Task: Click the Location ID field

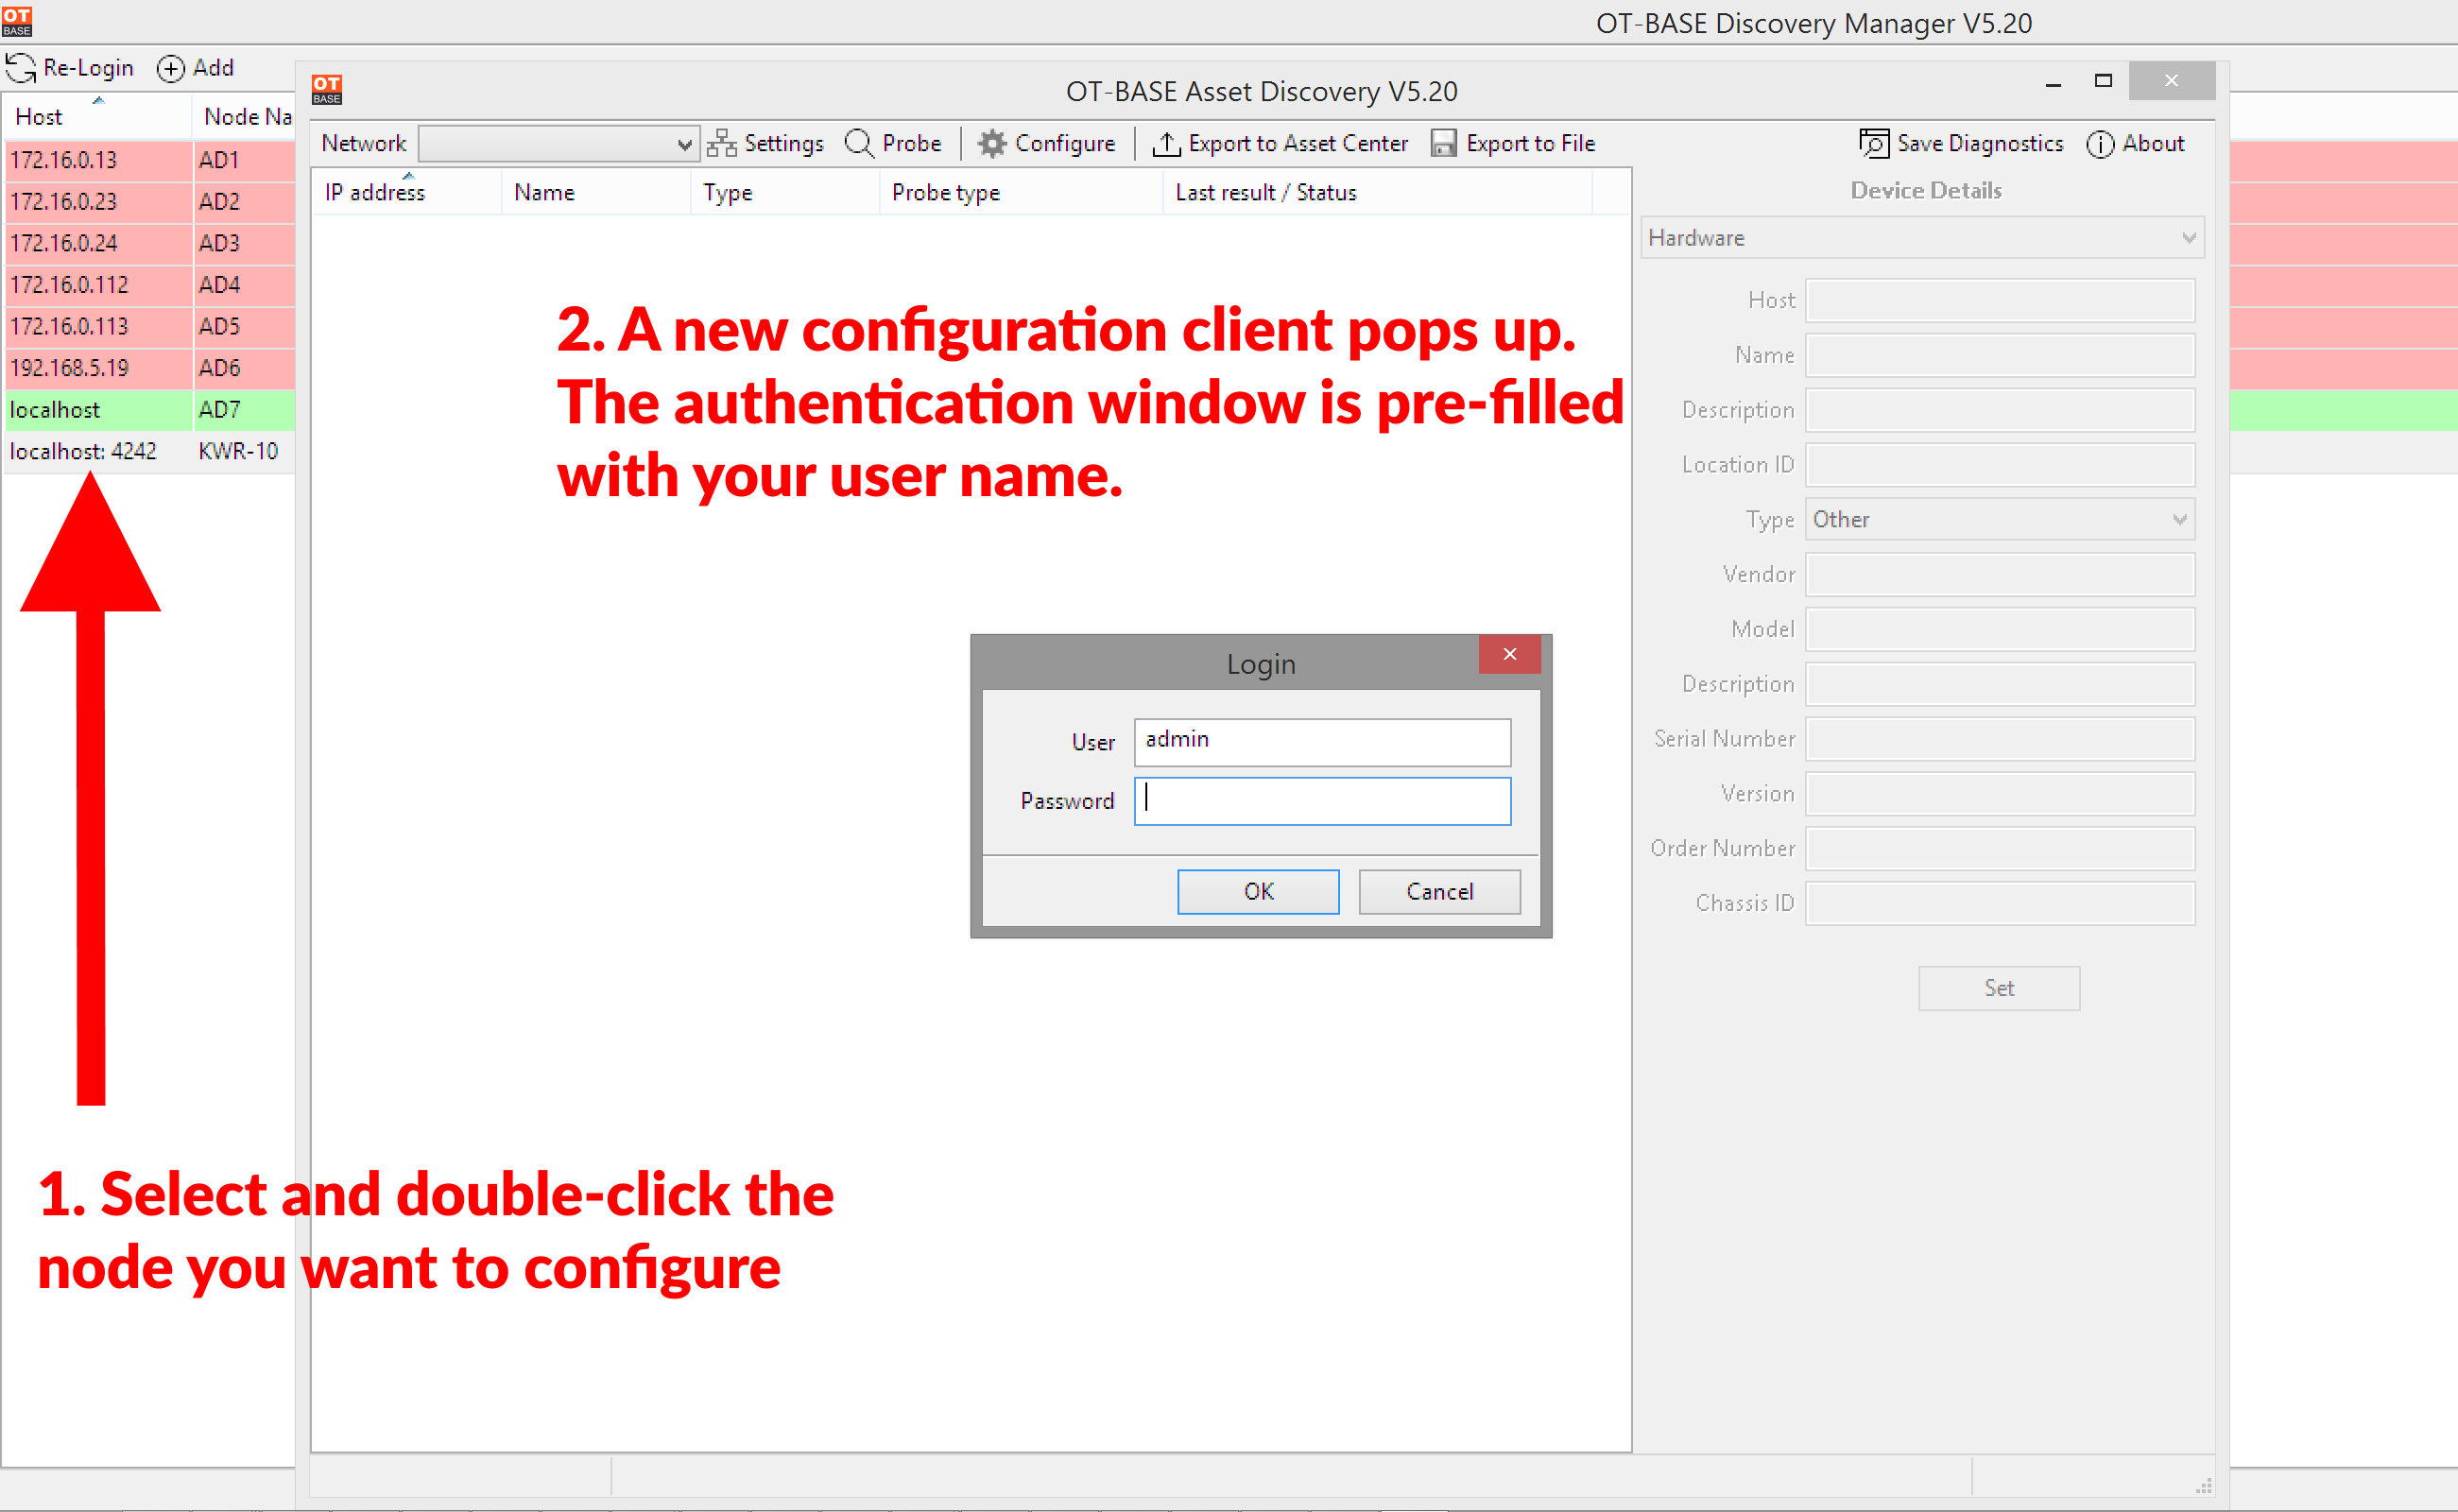Action: 2000,465
